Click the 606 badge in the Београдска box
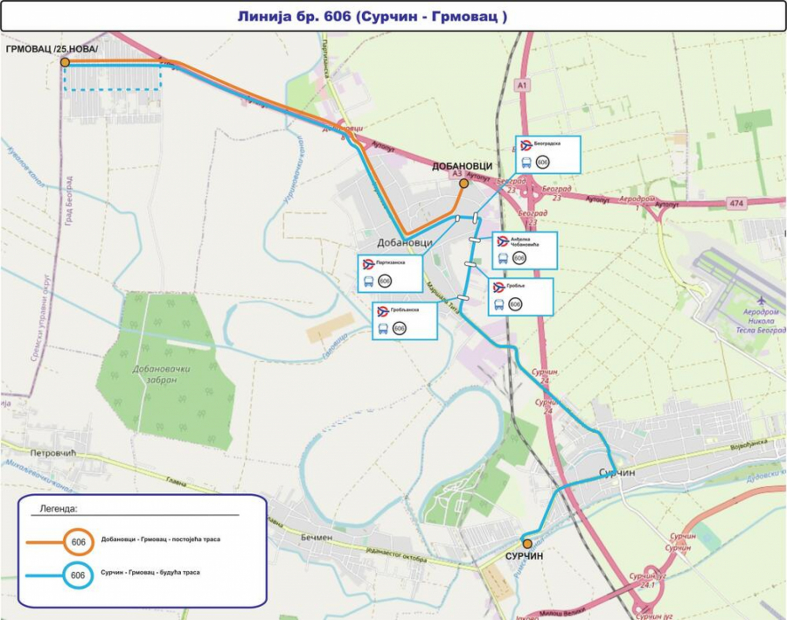 (x=543, y=163)
